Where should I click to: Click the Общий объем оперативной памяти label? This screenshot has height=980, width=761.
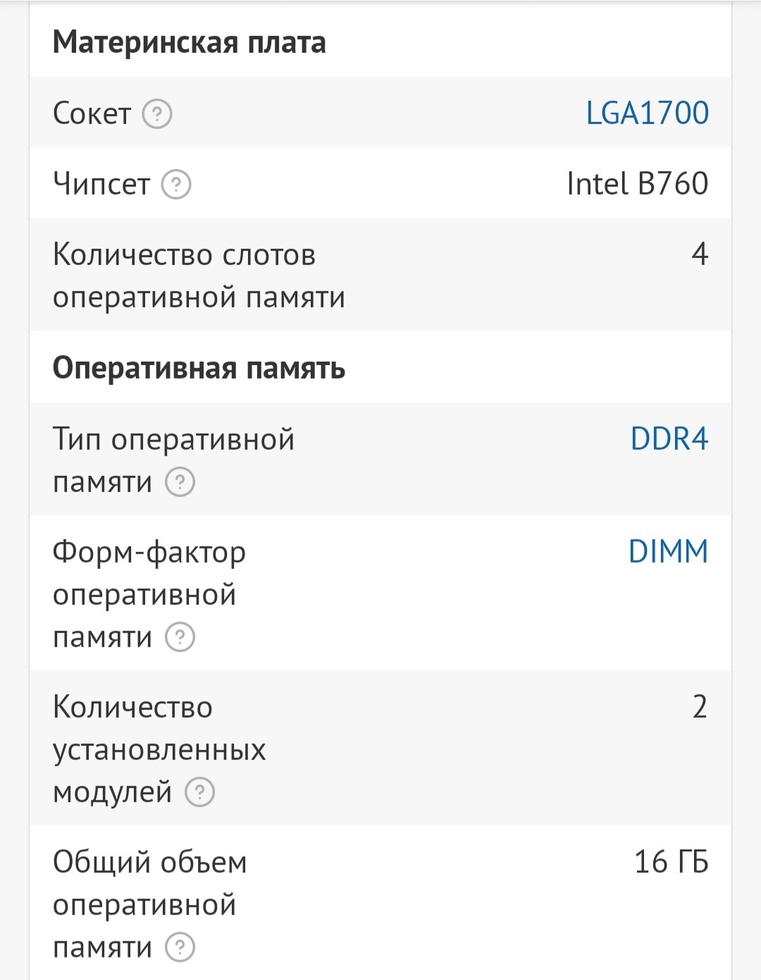(x=149, y=905)
